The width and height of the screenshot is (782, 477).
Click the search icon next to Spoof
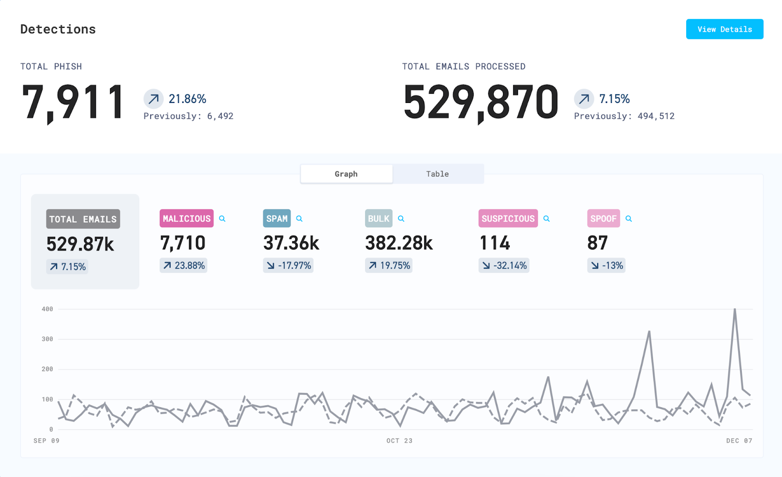click(x=629, y=219)
